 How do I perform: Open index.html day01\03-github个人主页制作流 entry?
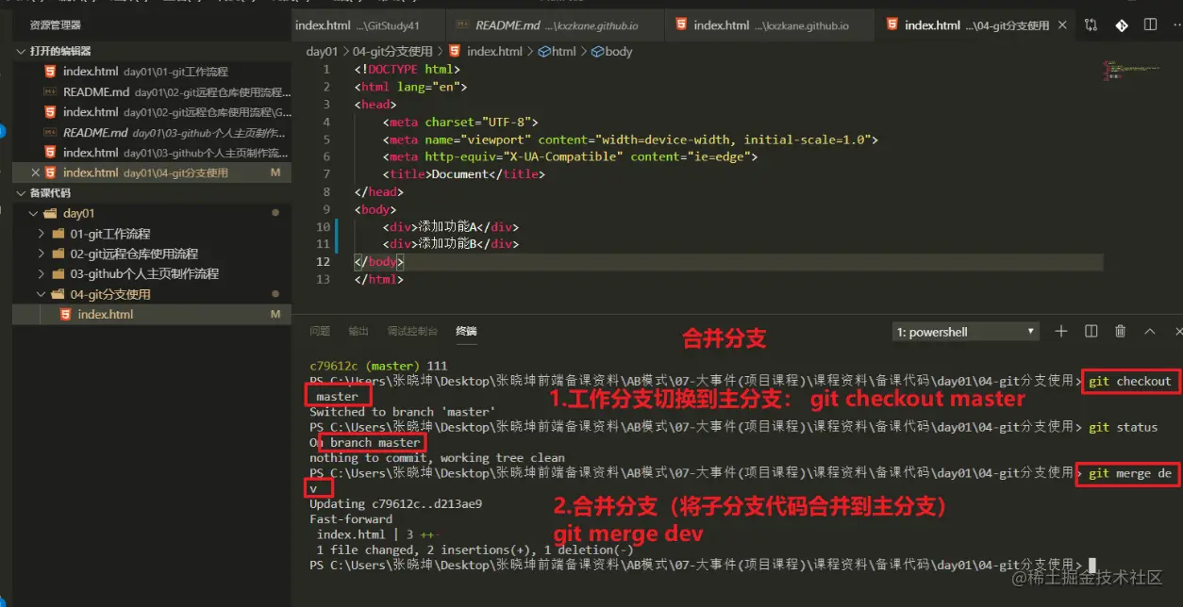point(152,153)
